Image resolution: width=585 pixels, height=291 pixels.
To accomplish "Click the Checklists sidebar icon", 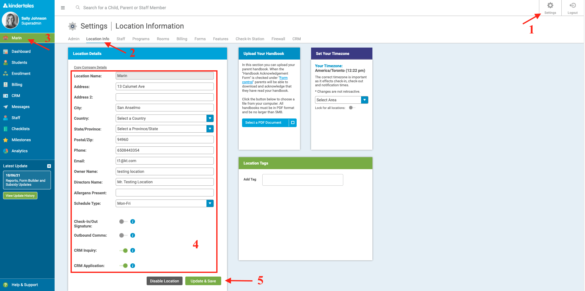I will [6, 129].
